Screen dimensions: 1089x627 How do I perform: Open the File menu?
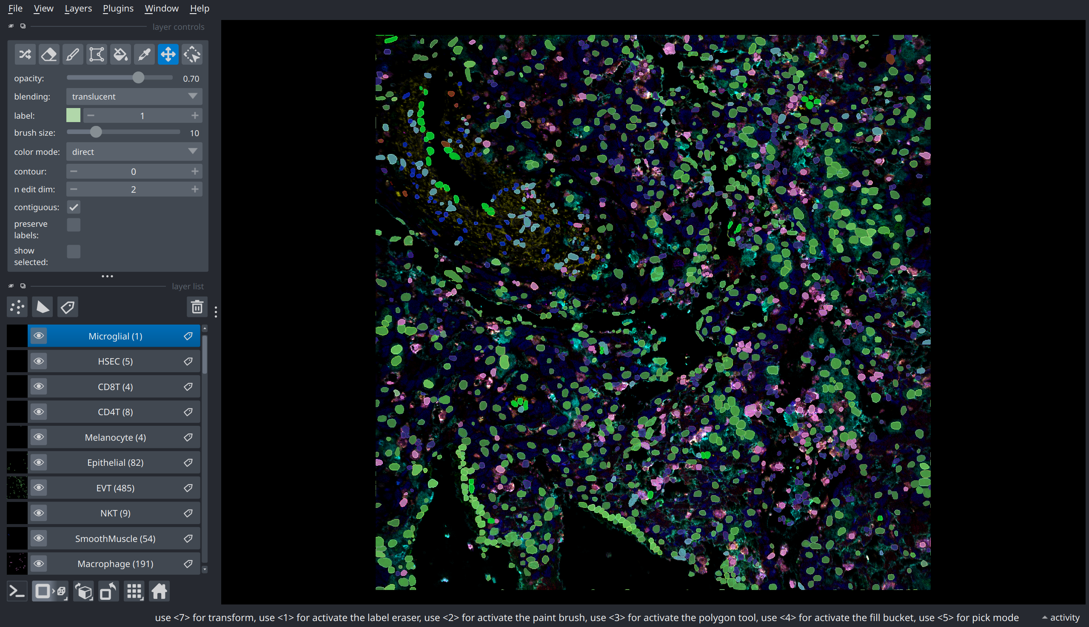(15, 8)
